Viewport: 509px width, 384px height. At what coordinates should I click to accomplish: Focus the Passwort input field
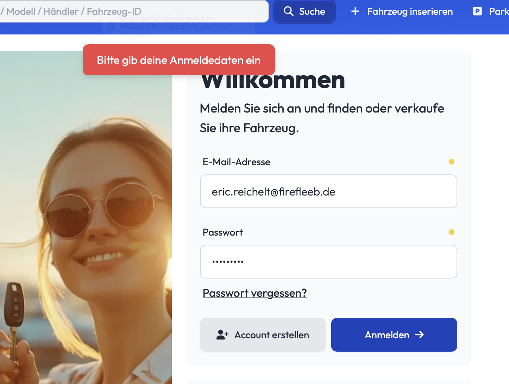tap(328, 262)
